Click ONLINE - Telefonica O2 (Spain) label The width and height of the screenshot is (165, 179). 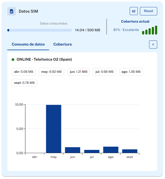tap(44, 60)
